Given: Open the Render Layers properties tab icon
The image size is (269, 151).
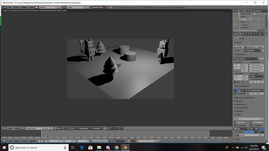Looking at the screenshot, I should (x=243, y=34).
